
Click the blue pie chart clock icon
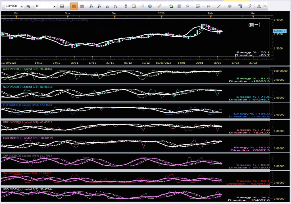(150, 6)
